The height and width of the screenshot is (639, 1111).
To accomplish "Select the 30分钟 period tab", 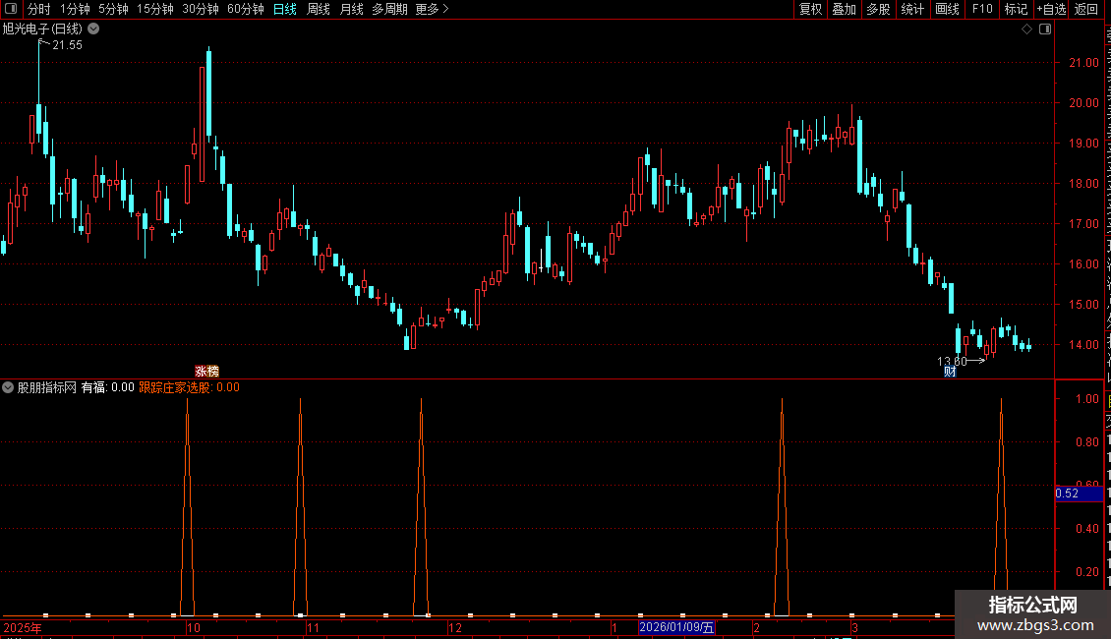I will click(201, 9).
